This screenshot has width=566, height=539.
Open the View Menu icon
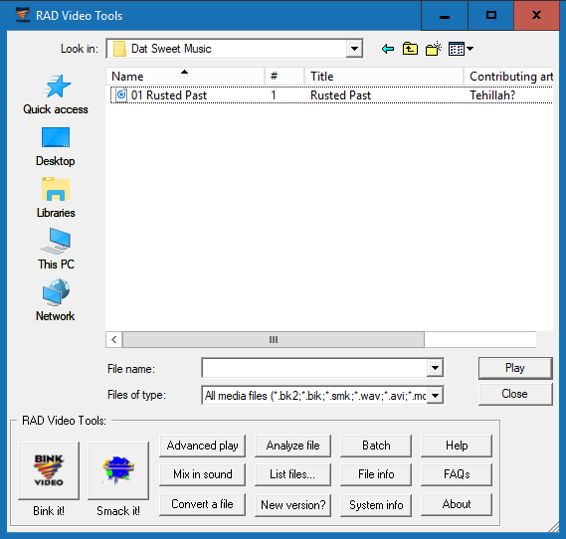(x=461, y=49)
